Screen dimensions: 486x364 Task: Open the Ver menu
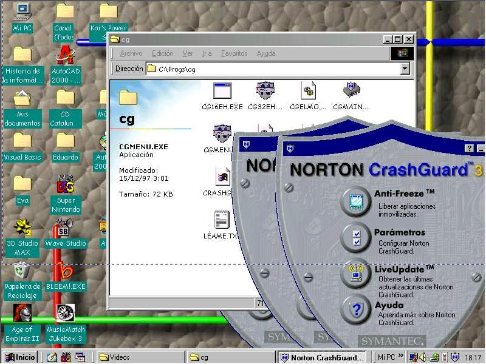tap(188, 53)
